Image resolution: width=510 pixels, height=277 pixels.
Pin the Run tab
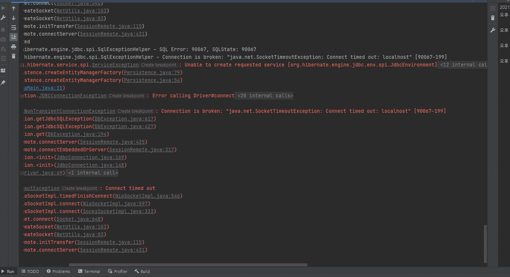coord(3,83)
